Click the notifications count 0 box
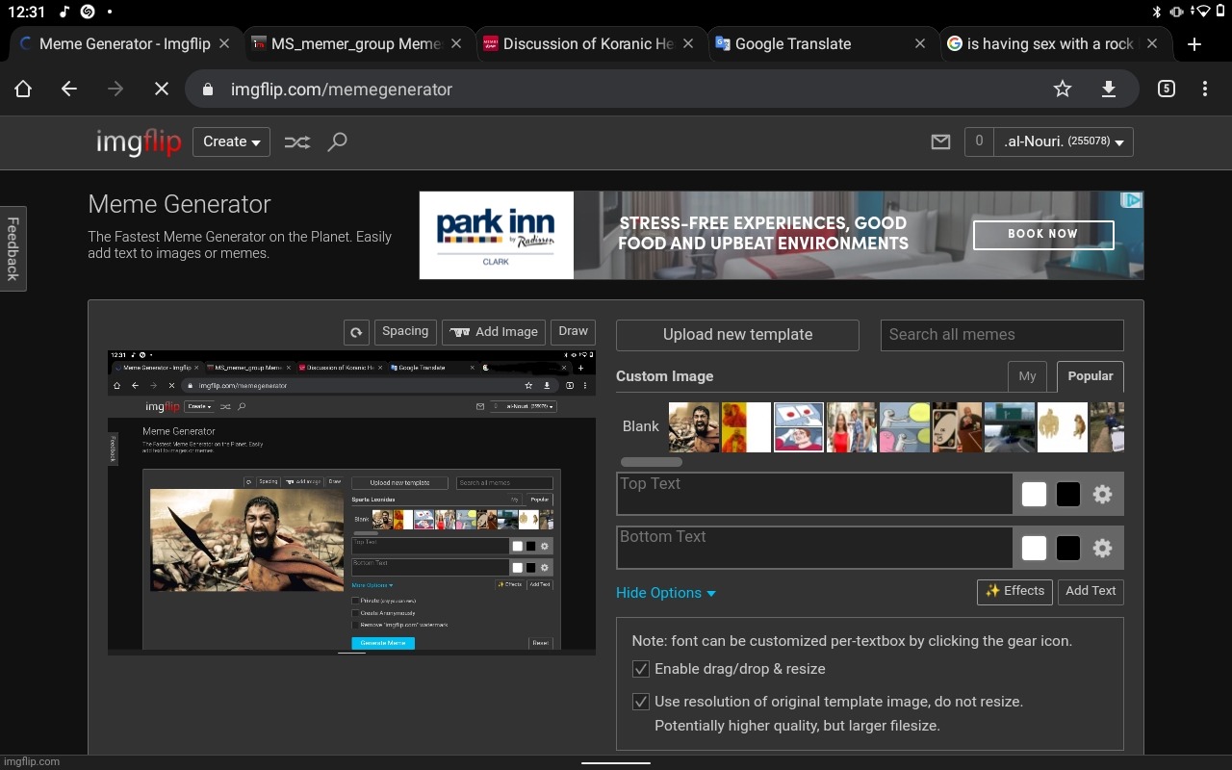Viewport: 1232px width, 770px height. (979, 142)
